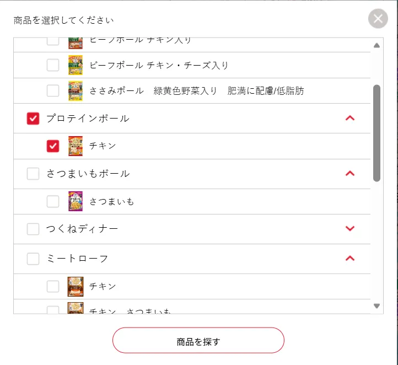Screen dimensions: 398x365
Task: Uncheck the プロテインボール category checkbox
Action: pyautogui.click(x=33, y=119)
